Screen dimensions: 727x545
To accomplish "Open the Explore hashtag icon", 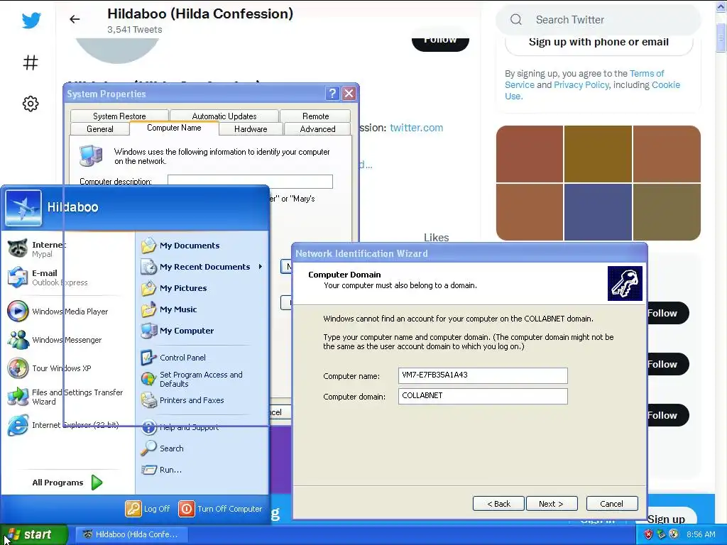I will point(31,62).
